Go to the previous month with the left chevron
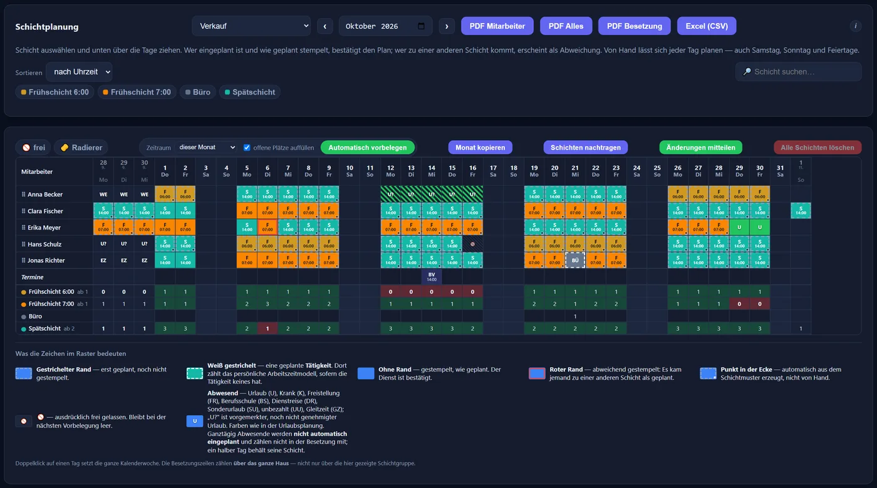877x488 pixels. [x=324, y=26]
